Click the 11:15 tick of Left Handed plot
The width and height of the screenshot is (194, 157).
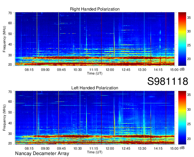click(x=94, y=148)
